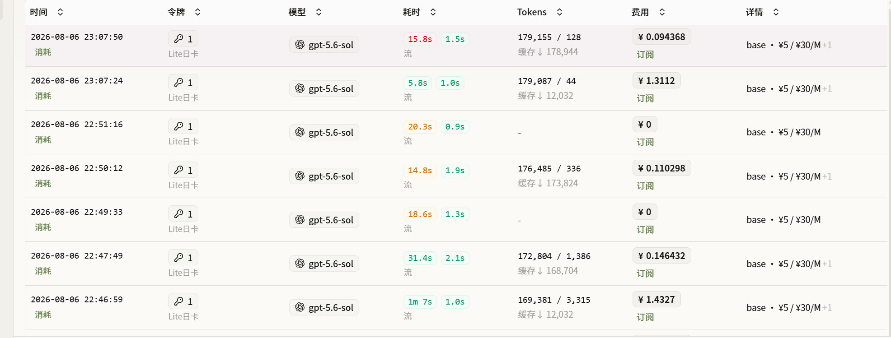Open base ¥5/¥30/M details link, first row
891x338 pixels.
point(783,45)
